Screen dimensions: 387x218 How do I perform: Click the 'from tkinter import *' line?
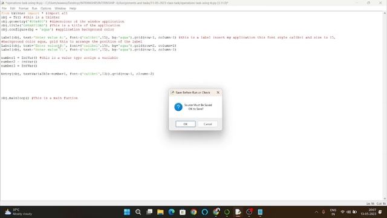click(34, 13)
